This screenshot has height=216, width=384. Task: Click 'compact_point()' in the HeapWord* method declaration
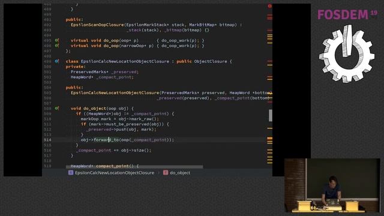tap(115, 166)
